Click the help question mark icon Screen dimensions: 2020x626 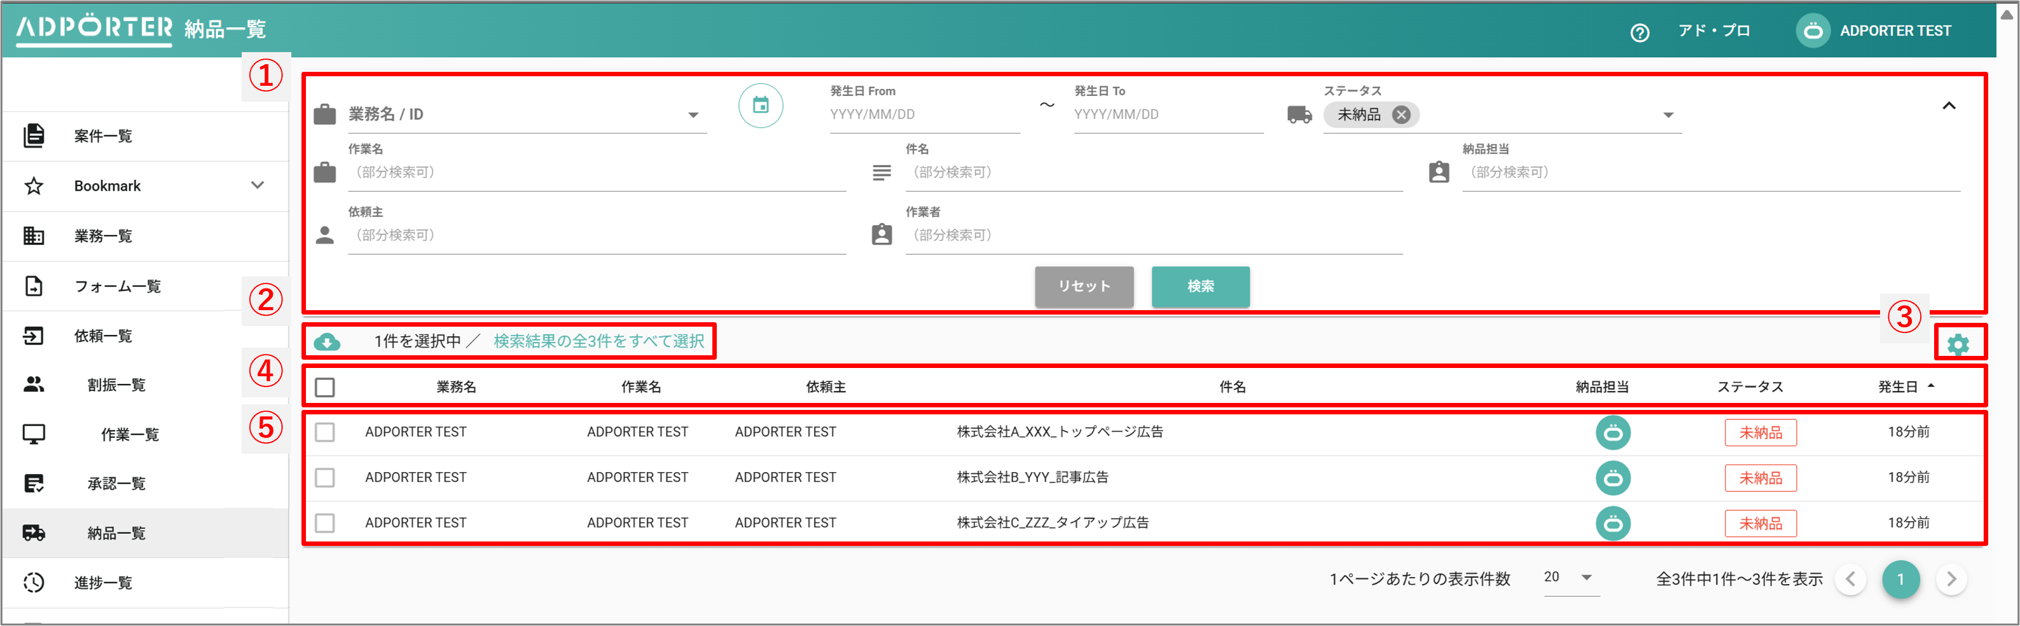tap(1639, 32)
